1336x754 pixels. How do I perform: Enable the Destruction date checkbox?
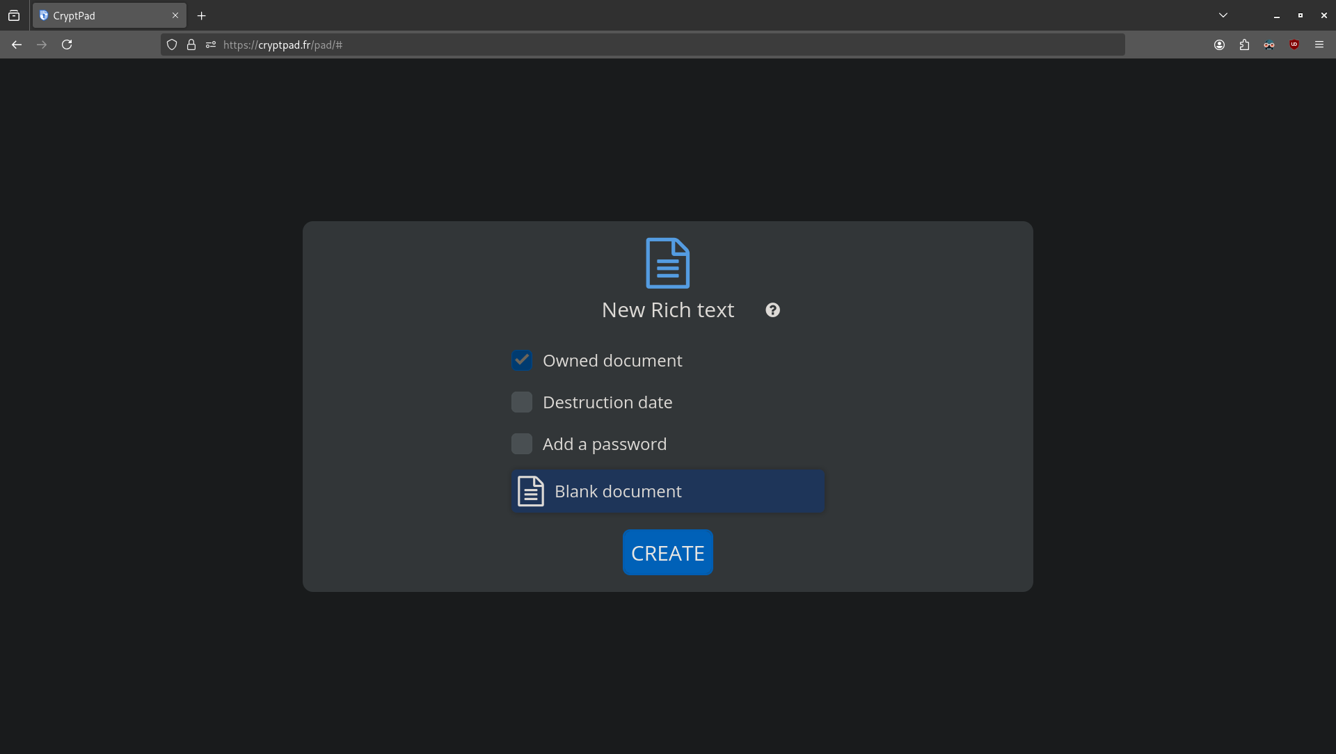pyautogui.click(x=522, y=402)
